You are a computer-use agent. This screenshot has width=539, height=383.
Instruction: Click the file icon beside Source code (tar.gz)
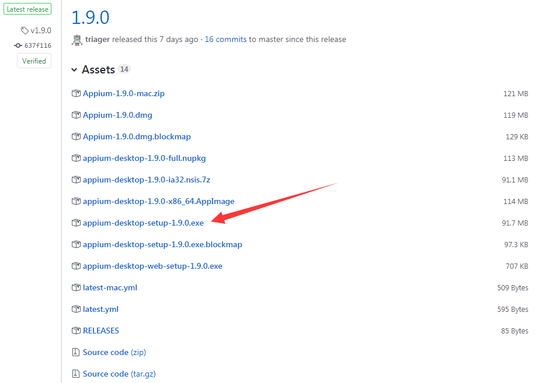pos(76,374)
